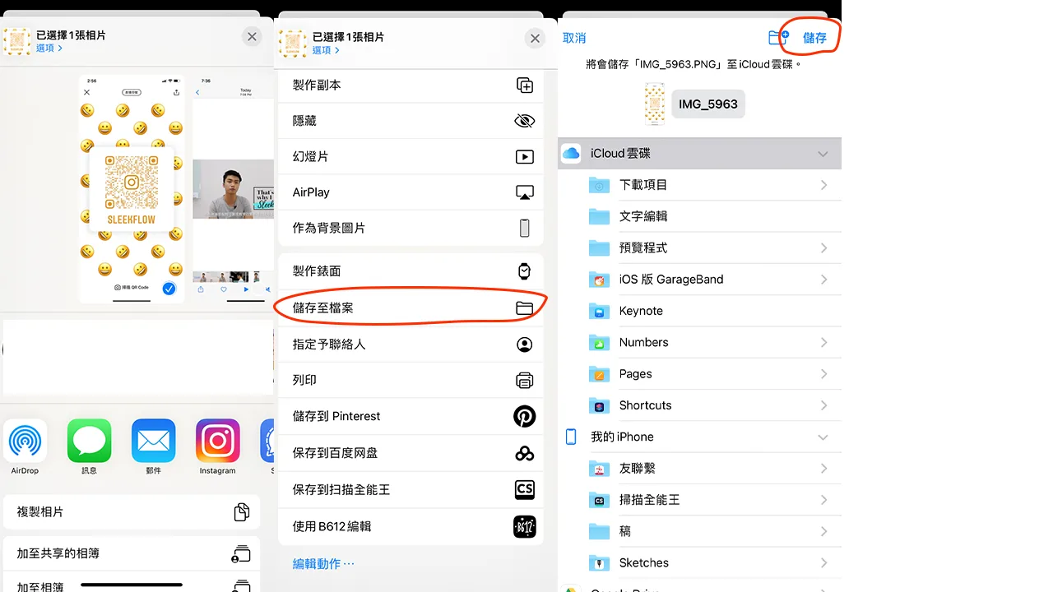Collapse the iCloud 雲碟 section chevron
1053x592 pixels.
click(x=823, y=154)
